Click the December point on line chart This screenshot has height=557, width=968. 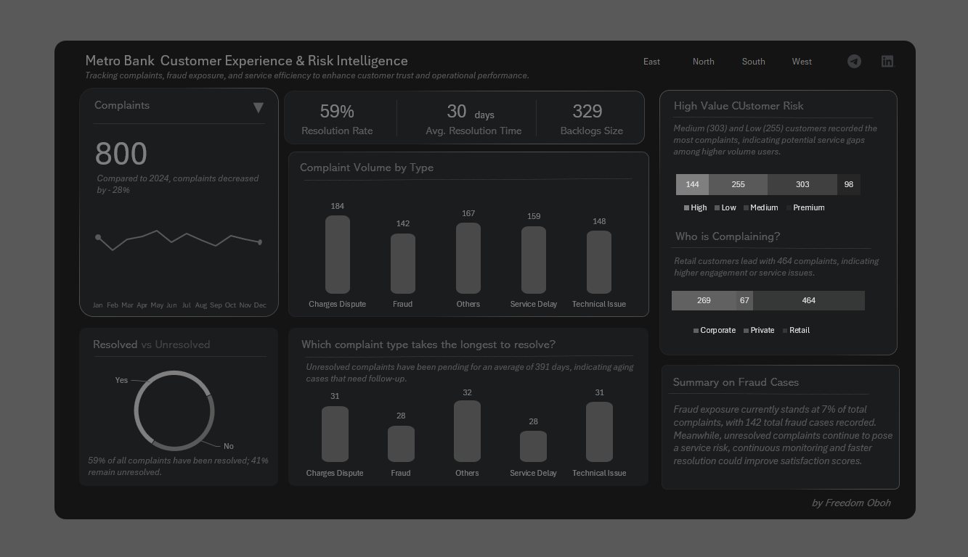(x=260, y=242)
